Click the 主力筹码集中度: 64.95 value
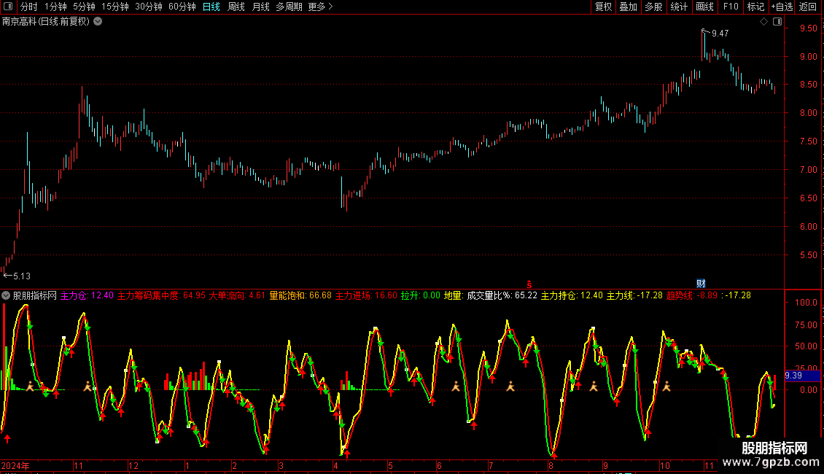Screen dimensions: 824x474 point(161,296)
